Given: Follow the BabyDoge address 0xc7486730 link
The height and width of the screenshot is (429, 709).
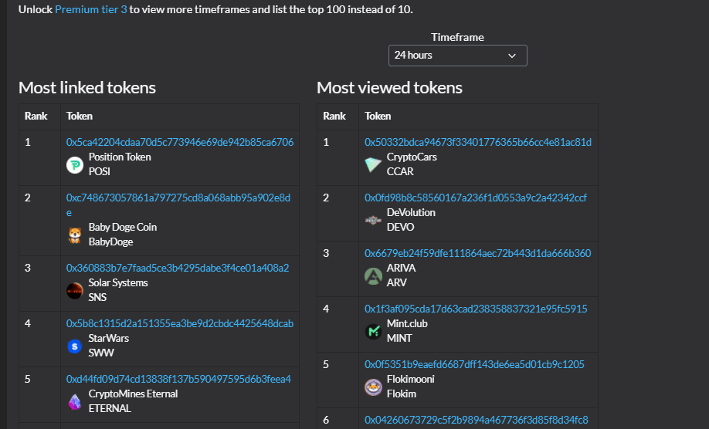Looking at the screenshot, I should (178, 205).
